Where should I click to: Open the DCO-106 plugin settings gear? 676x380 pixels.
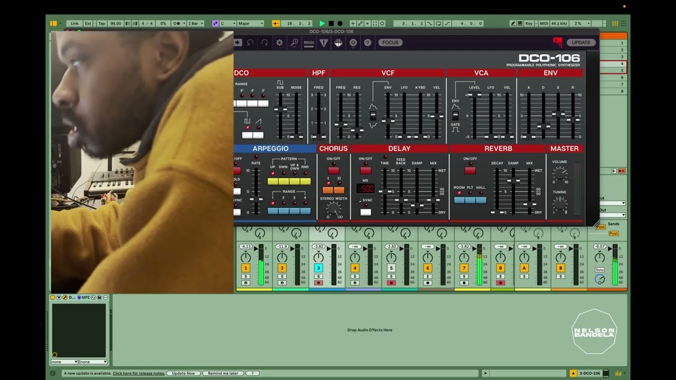tap(279, 43)
